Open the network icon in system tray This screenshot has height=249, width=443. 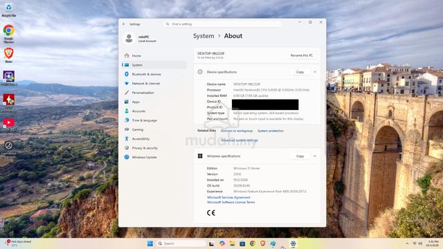click(415, 243)
